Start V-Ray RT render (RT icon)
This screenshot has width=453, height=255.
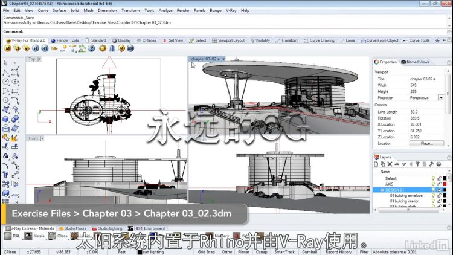coord(45,48)
